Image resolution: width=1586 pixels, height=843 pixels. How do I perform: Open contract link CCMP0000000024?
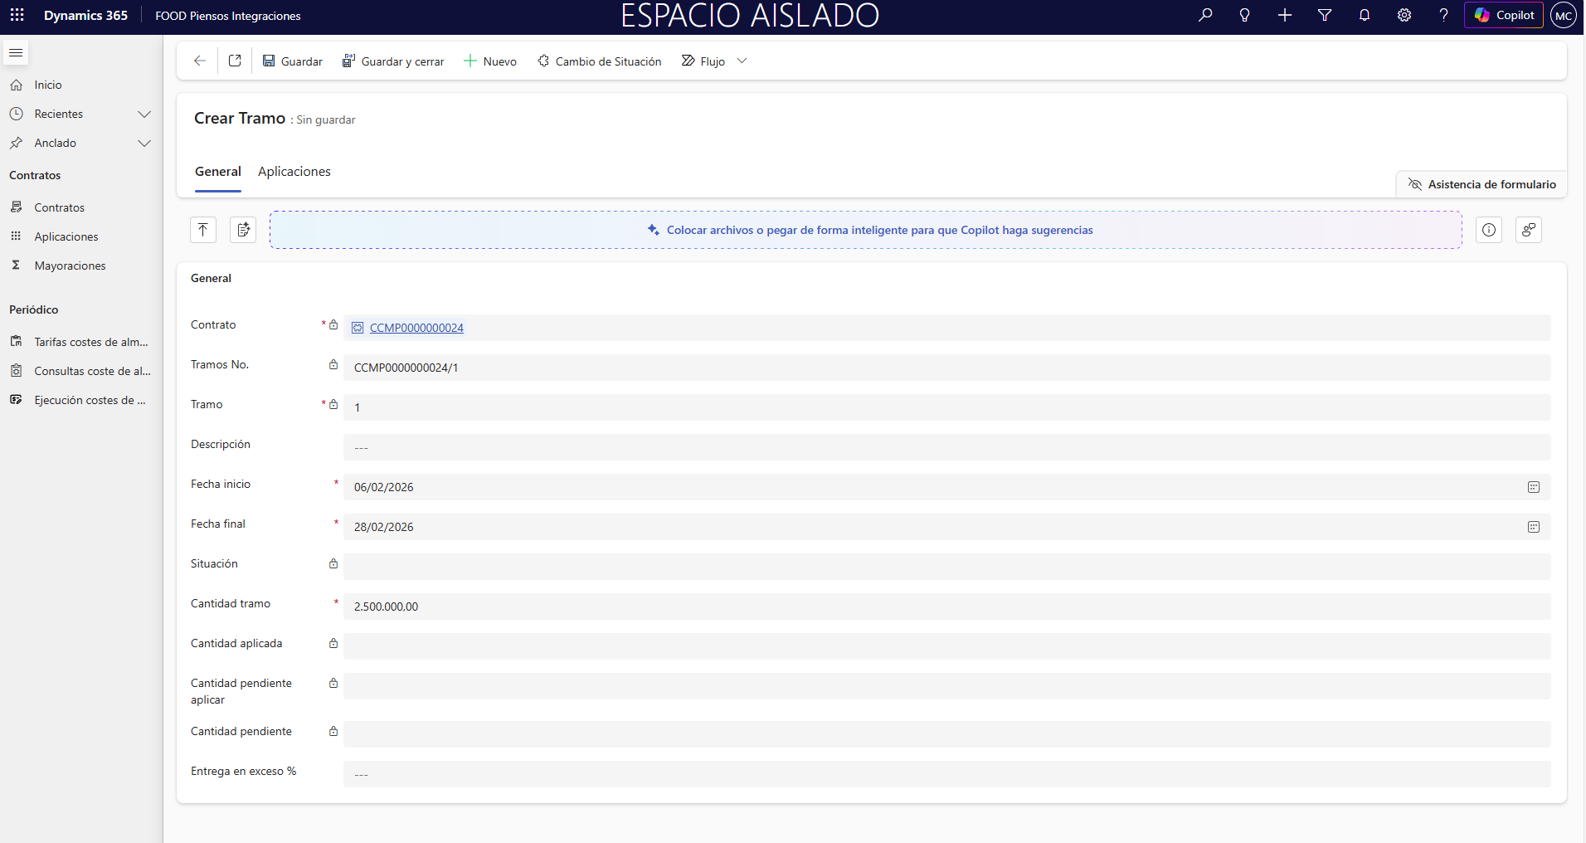[x=416, y=328]
